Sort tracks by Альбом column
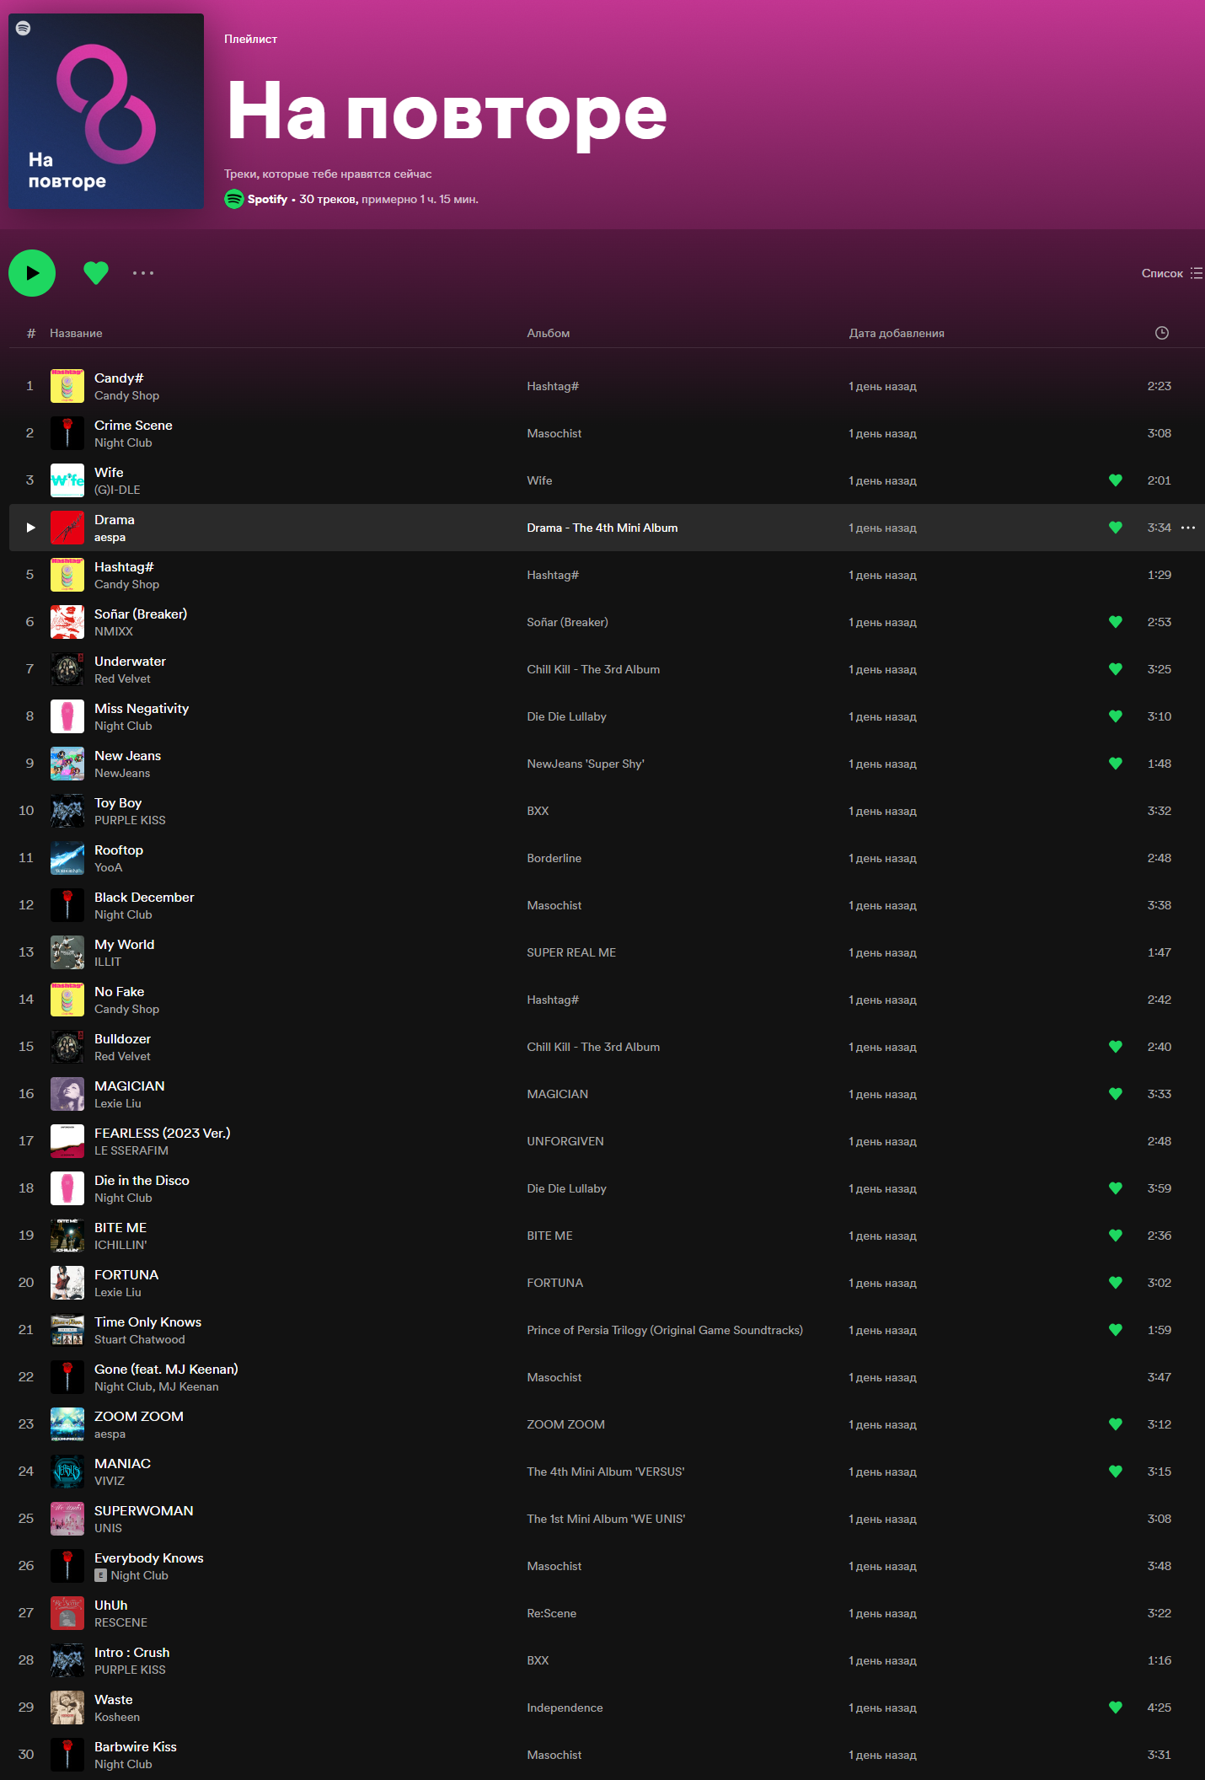This screenshot has width=1205, height=1780. [x=549, y=334]
